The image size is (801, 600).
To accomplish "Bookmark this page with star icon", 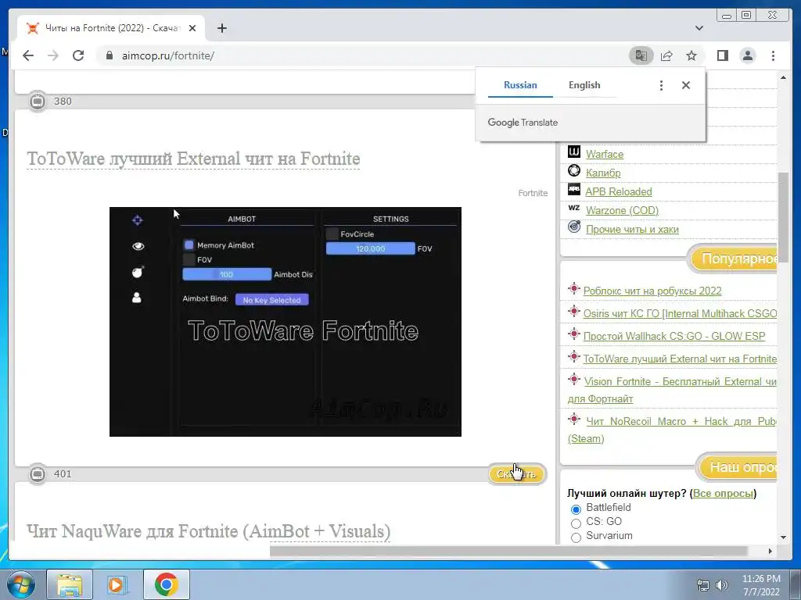I will (x=691, y=55).
